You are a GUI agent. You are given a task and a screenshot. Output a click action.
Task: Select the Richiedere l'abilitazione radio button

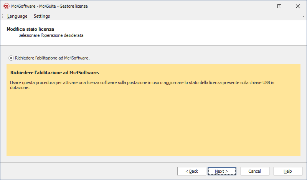click(11, 58)
